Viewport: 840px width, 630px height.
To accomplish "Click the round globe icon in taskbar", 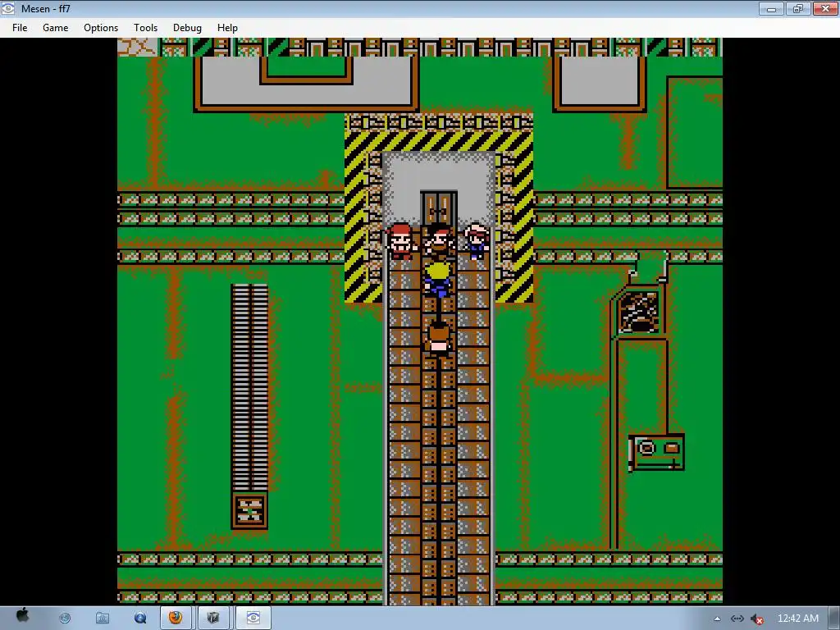I will (x=65, y=619).
